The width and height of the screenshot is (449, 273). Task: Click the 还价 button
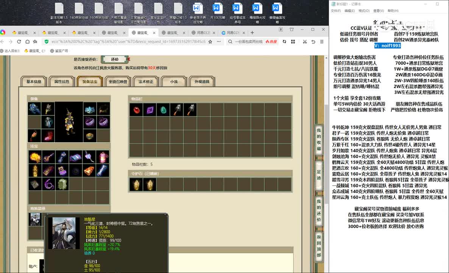[115, 60]
